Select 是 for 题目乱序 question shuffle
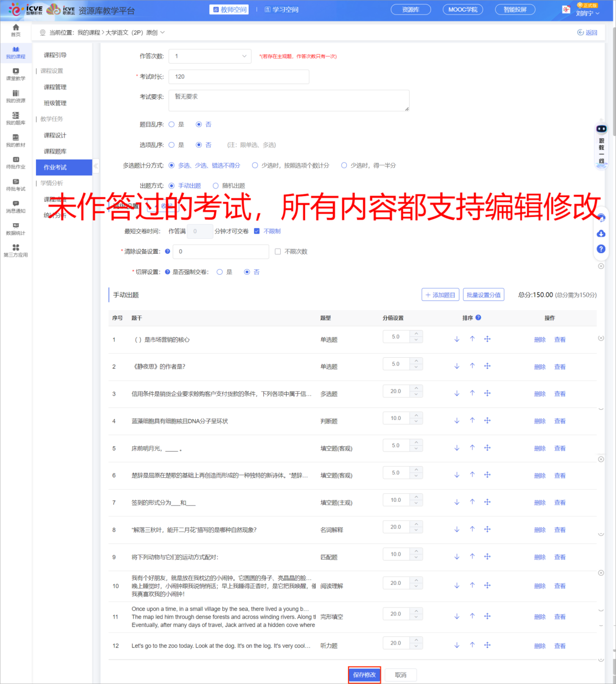This screenshot has height=684, width=616. click(x=171, y=124)
